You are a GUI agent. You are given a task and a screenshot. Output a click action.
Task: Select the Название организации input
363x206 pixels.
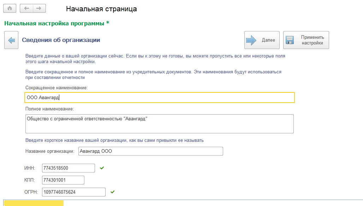(150, 151)
